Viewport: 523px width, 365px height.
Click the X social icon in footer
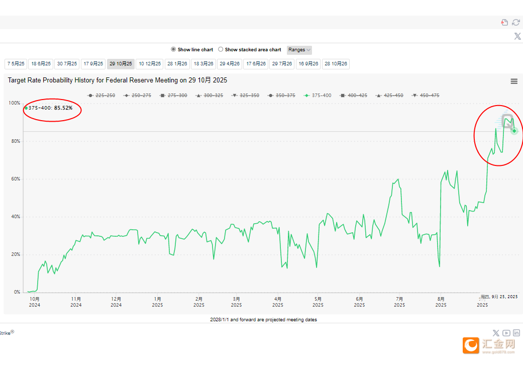click(496, 333)
